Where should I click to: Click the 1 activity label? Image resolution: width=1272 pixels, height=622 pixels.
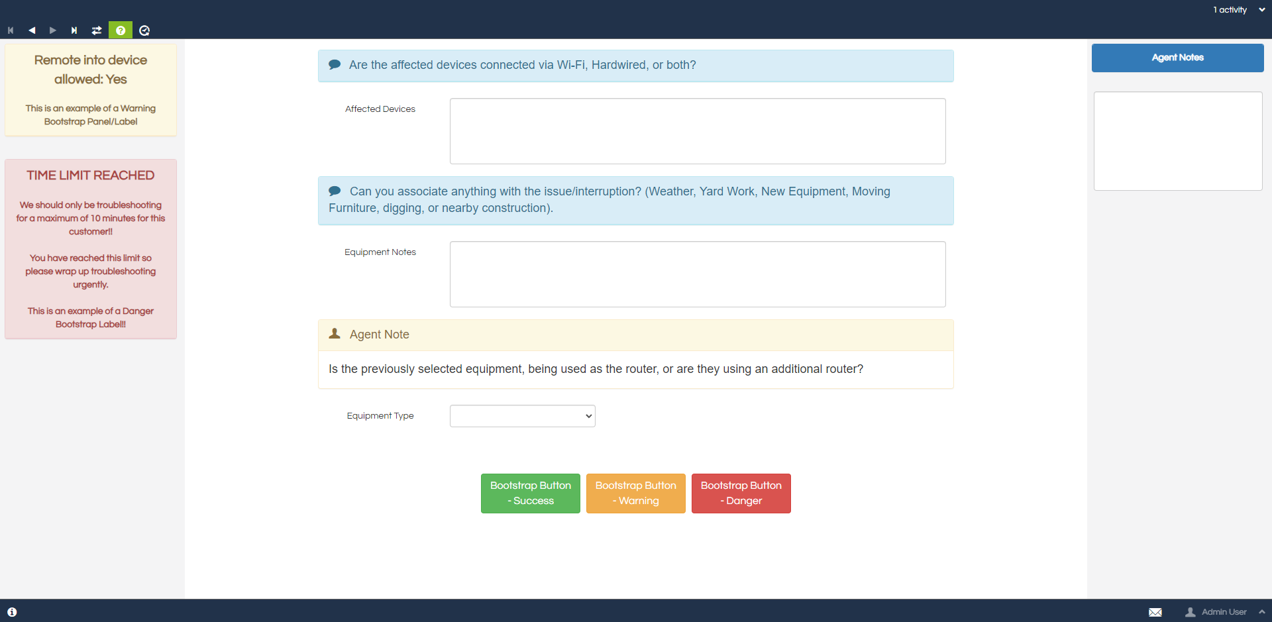pos(1230,10)
